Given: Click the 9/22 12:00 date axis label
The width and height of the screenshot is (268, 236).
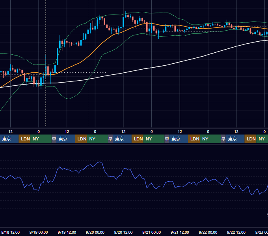Looking at the screenshot, I should point(236,232).
